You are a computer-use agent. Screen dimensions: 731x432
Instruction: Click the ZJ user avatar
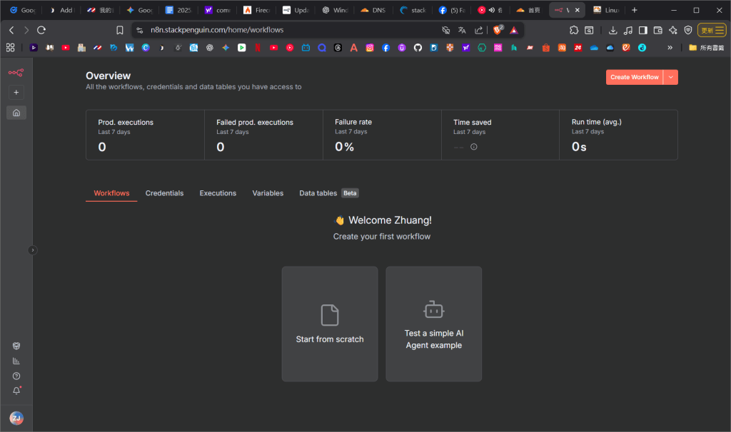(16, 418)
